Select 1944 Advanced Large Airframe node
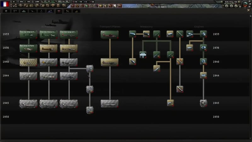The image size is (252, 142). coord(69,76)
